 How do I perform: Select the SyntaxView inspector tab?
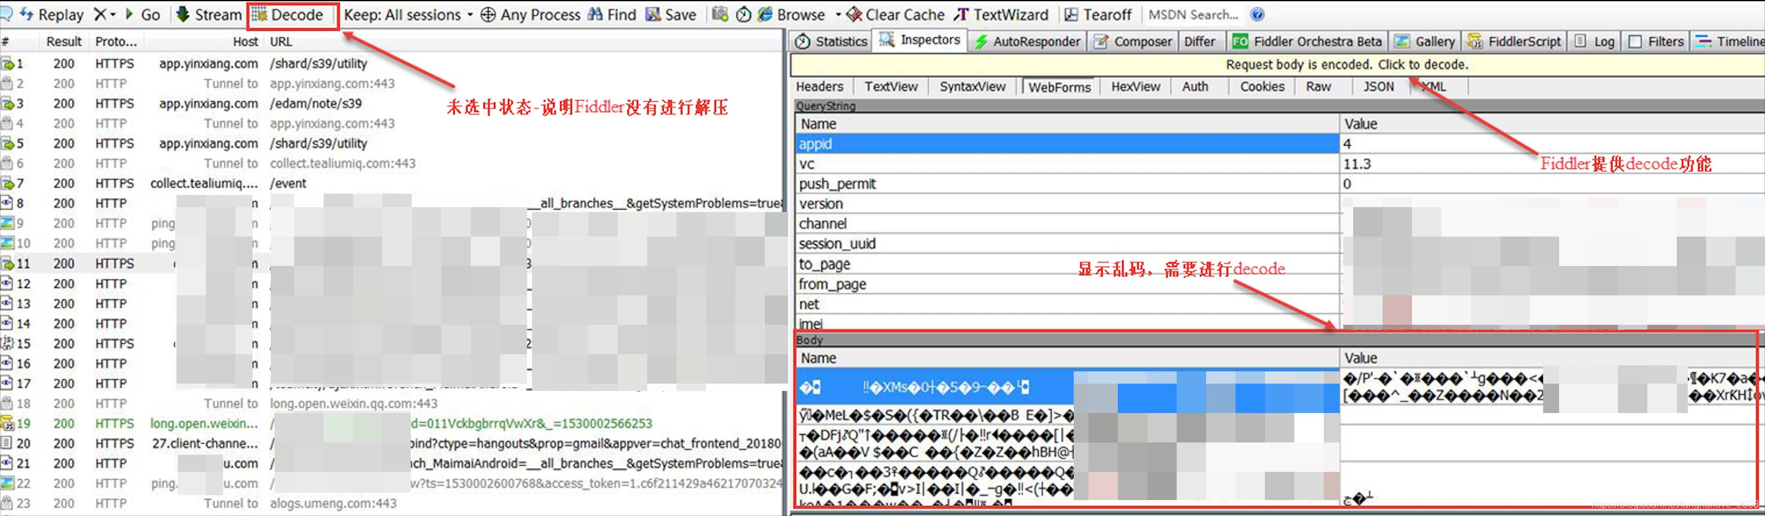[972, 86]
